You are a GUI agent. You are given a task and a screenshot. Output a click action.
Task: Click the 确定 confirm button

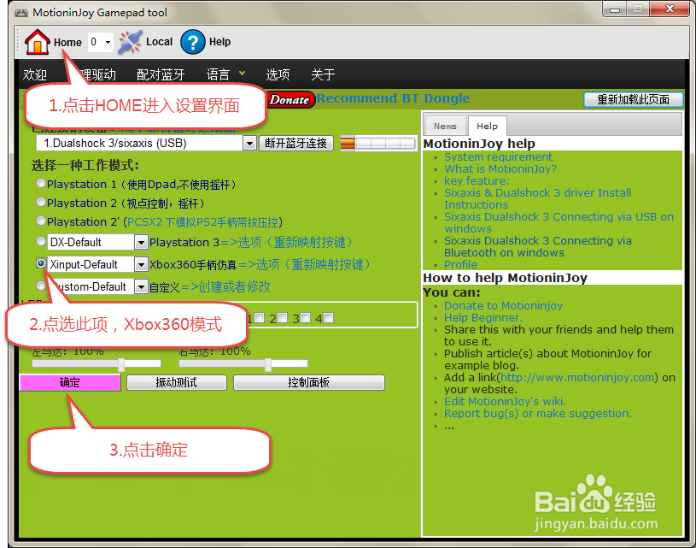(70, 382)
